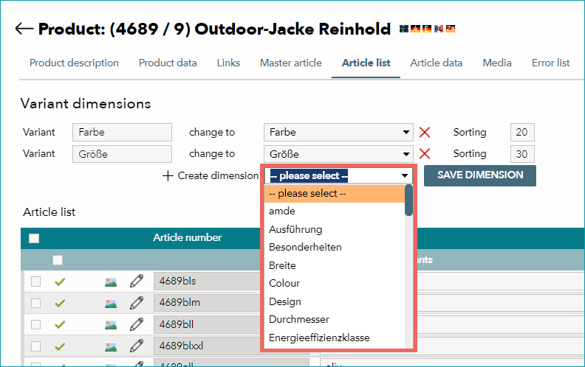
Task: Switch to Product description tab
Action: click(x=74, y=63)
